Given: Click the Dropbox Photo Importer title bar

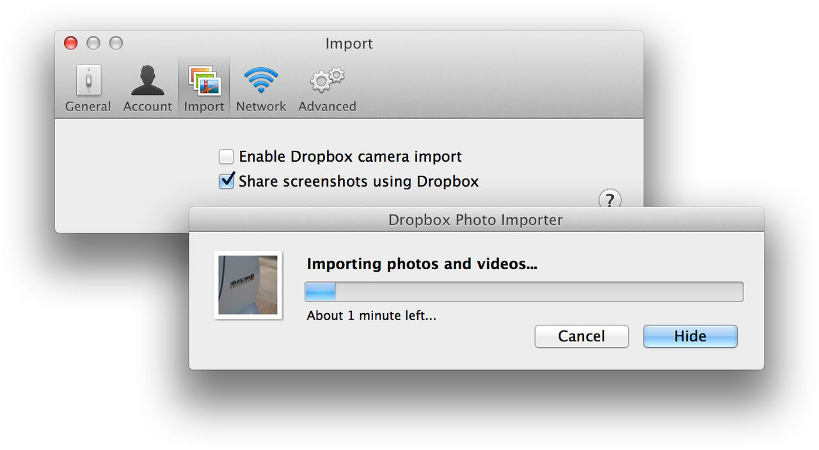Looking at the screenshot, I should pyautogui.click(x=475, y=219).
